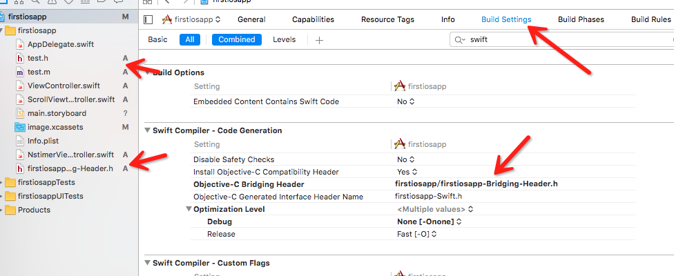Click the test.h header file icon
Viewport: 674px width, 276px height.
click(x=20, y=58)
